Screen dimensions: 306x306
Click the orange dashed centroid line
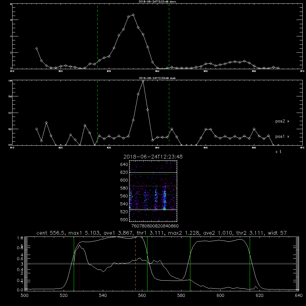136,263
